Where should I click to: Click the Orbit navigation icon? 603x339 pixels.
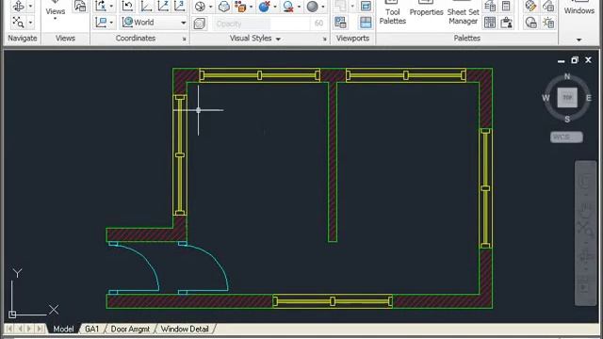click(18, 6)
